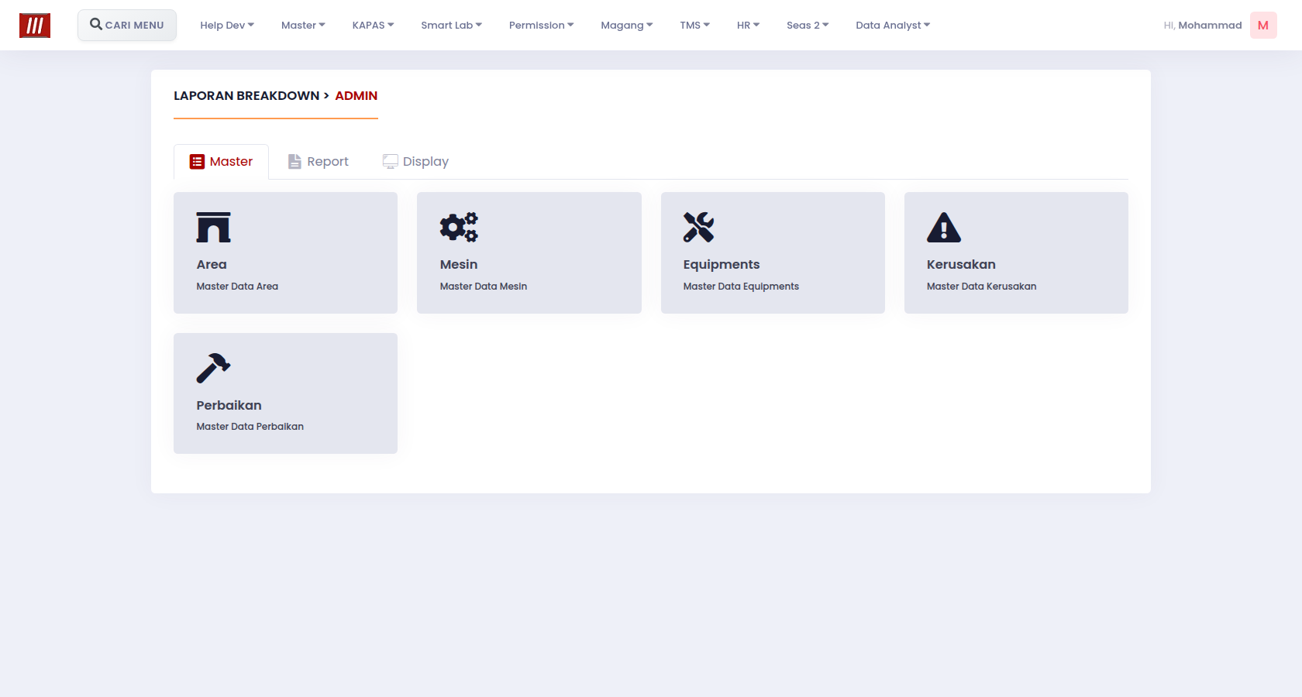Expand the Magang dropdown
The image size is (1302, 697).
[x=626, y=26]
